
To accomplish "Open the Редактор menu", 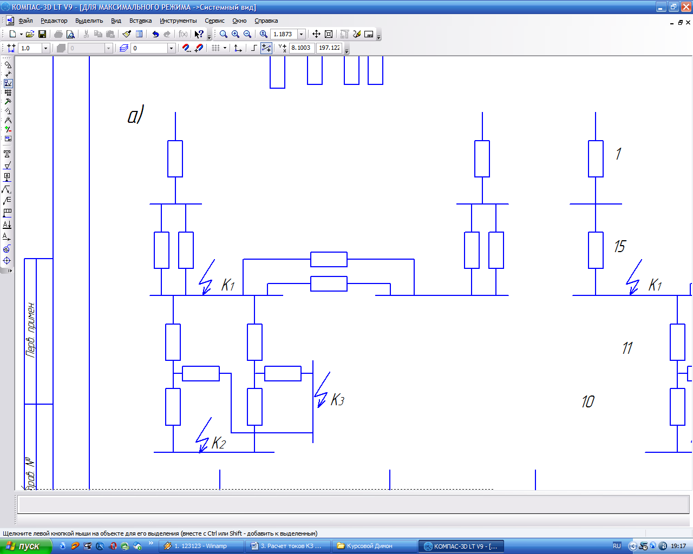I will coord(54,21).
